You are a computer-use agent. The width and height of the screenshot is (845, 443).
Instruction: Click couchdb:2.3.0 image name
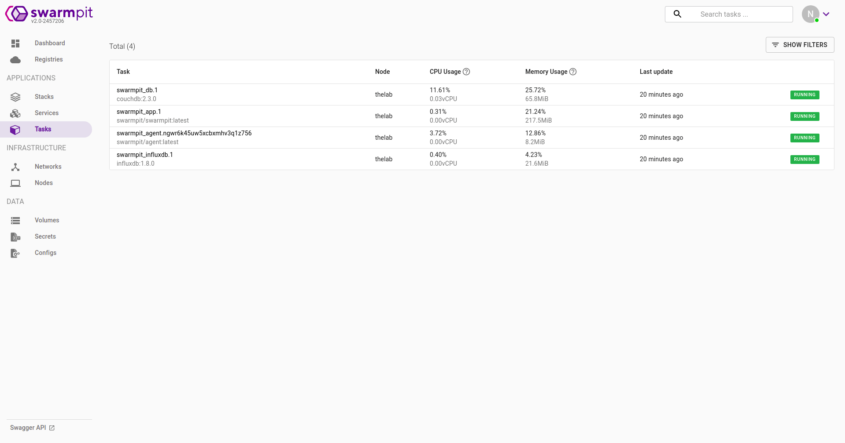pos(137,99)
